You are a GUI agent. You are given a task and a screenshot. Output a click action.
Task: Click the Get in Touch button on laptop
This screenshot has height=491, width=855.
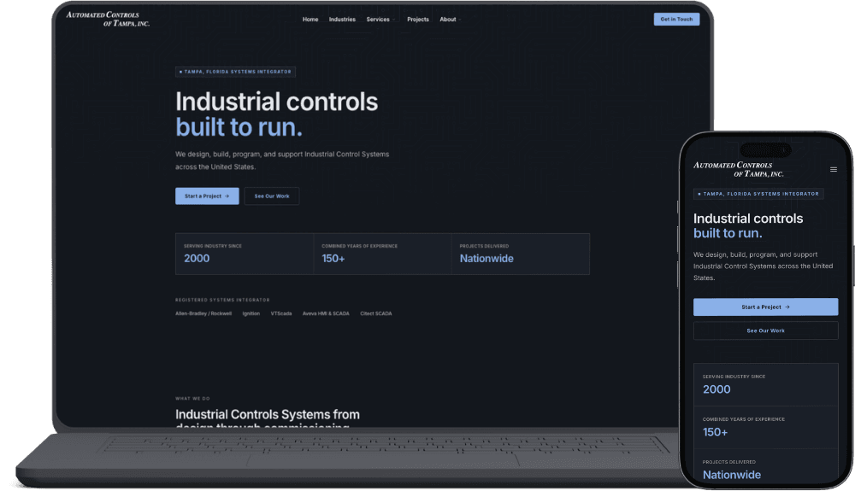click(x=676, y=19)
